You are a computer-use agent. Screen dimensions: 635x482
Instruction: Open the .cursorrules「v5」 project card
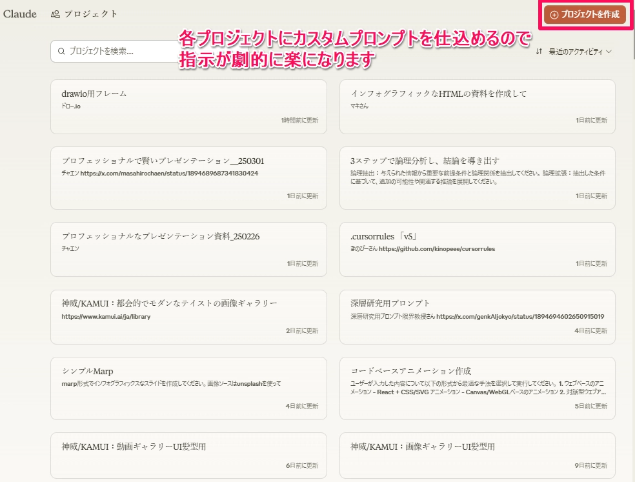click(x=477, y=250)
